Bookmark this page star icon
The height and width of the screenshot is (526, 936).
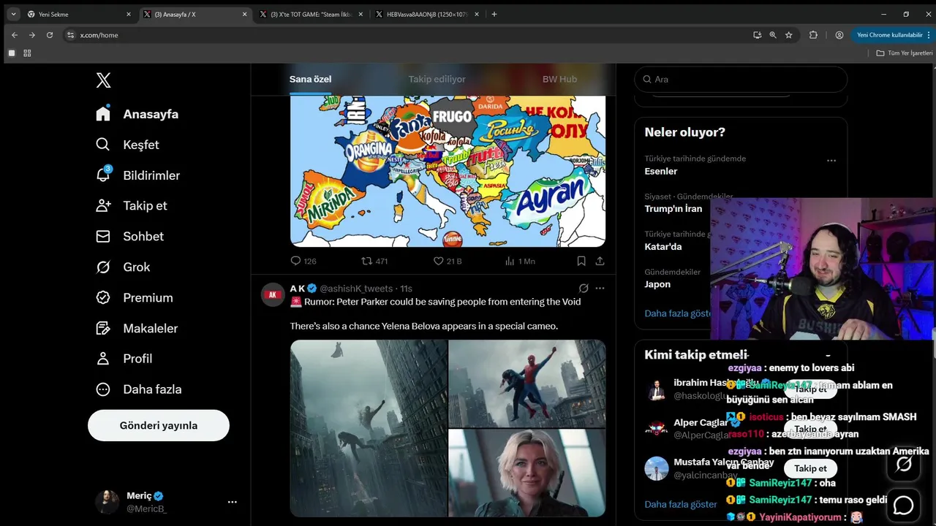tap(789, 35)
